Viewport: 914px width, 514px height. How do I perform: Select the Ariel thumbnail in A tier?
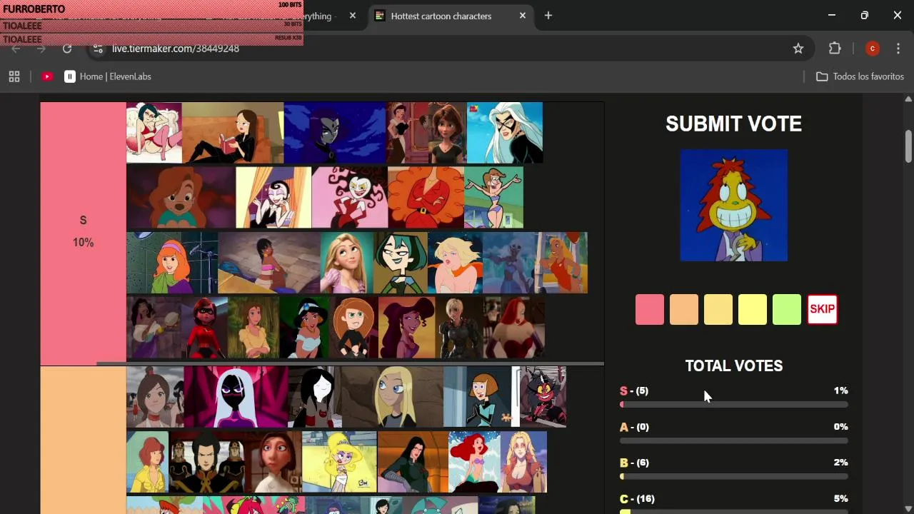[474, 462]
